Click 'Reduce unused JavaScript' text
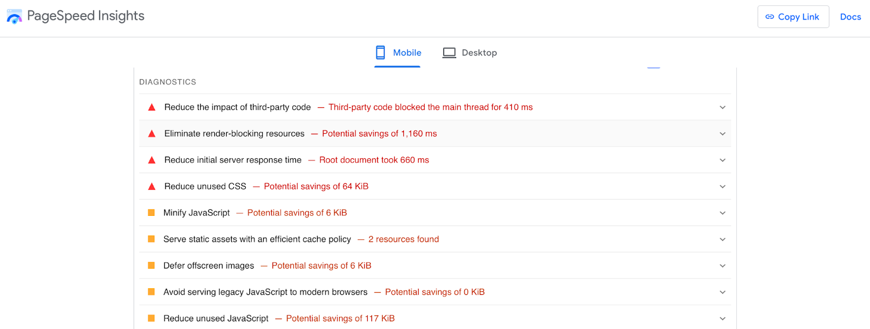This screenshot has height=329, width=870. (216, 318)
